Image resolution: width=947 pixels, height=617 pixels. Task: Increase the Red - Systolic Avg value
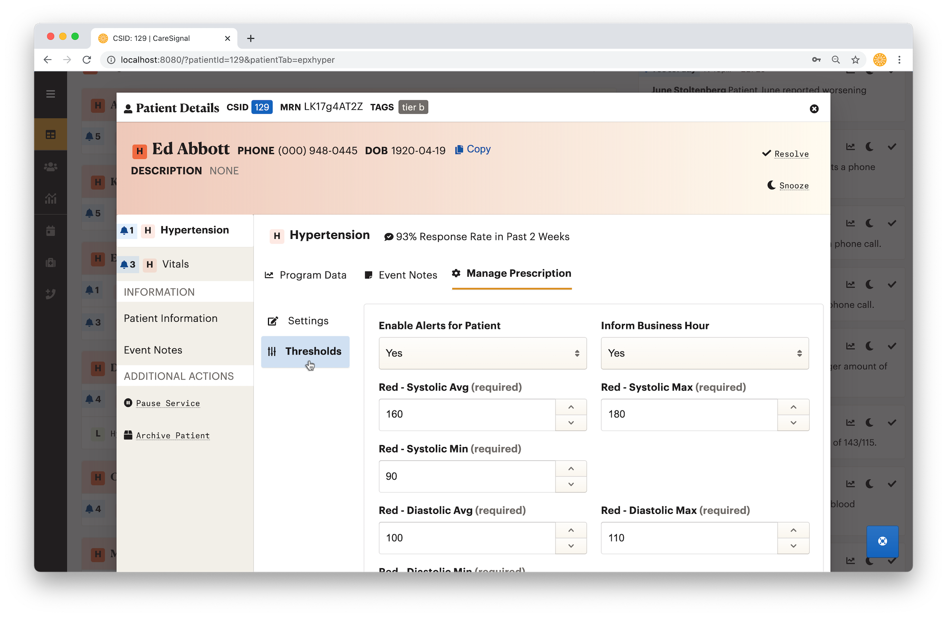[x=571, y=407]
